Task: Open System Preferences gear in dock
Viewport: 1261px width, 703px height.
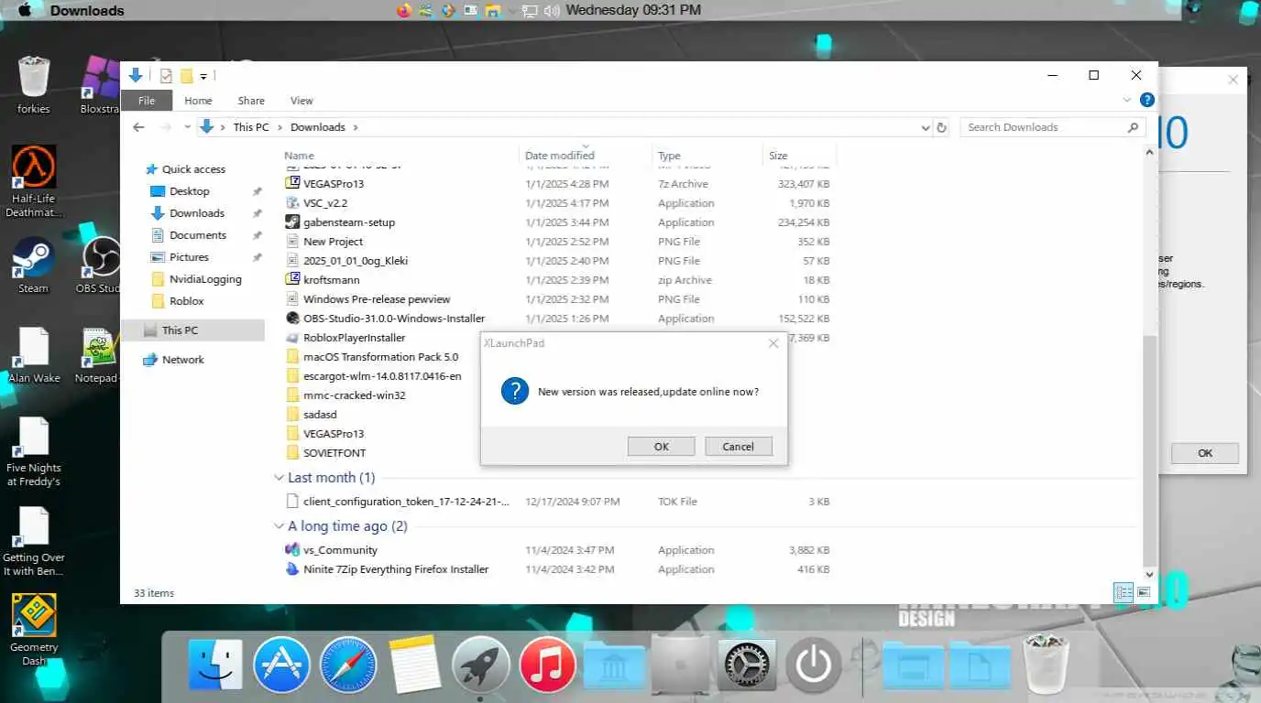Action: pyautogui.click(x=747, y=665)
